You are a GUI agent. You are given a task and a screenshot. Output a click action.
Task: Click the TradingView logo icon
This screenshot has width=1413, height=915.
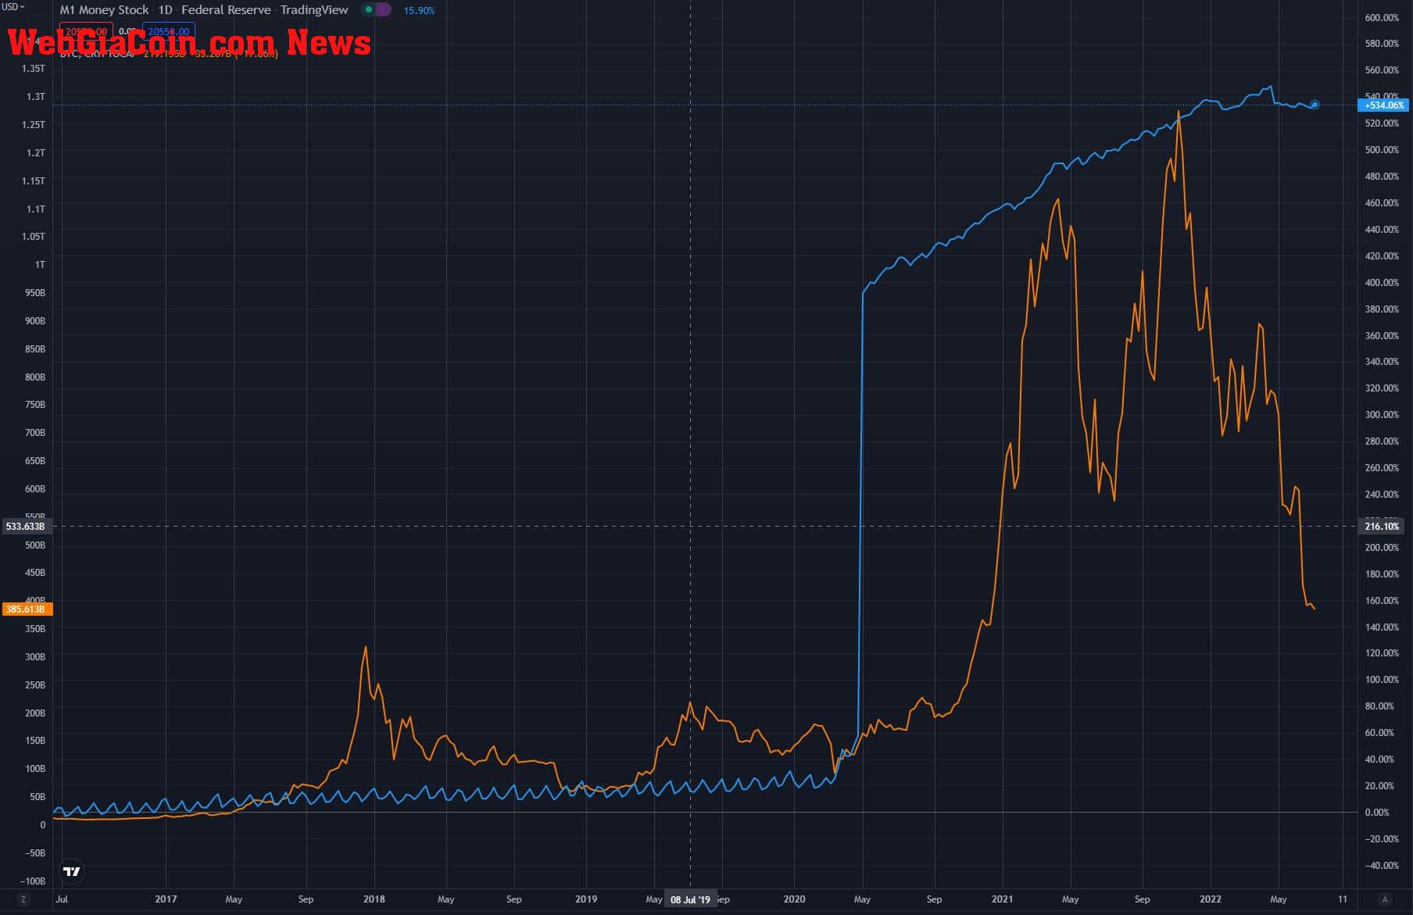71,871
